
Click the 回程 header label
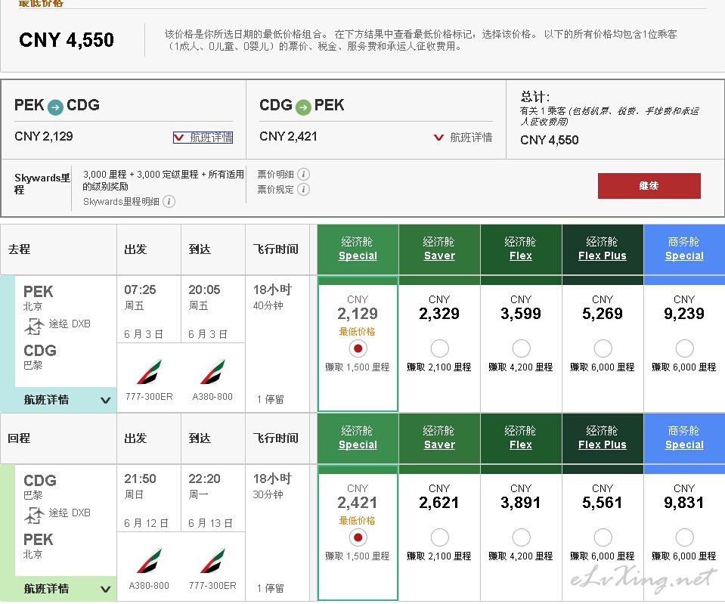pyautogui.click(x=19, y=438)
